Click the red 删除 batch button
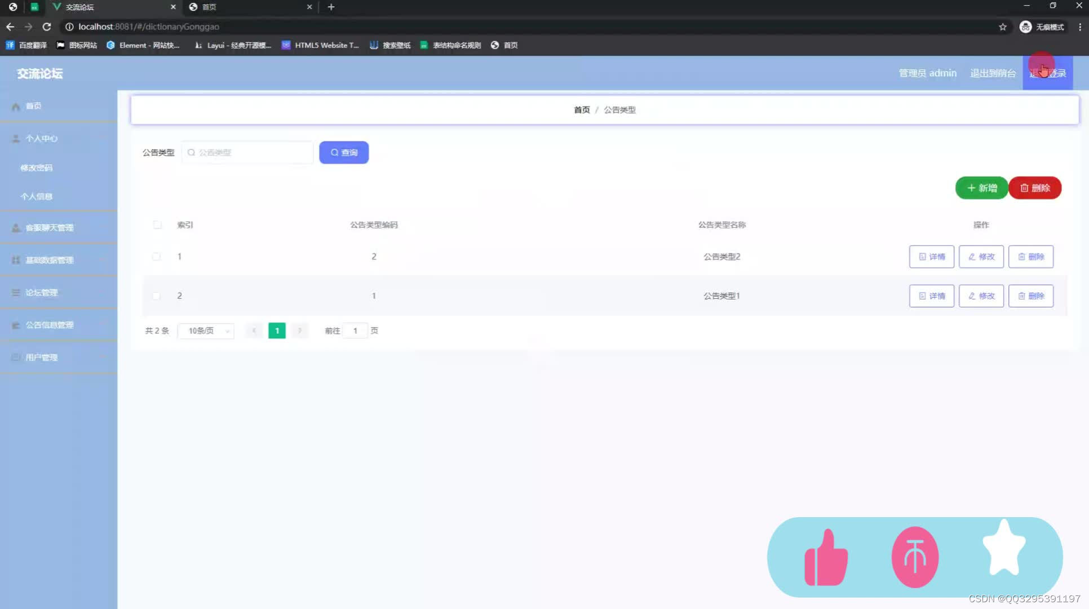 (x=1035, y=188)
